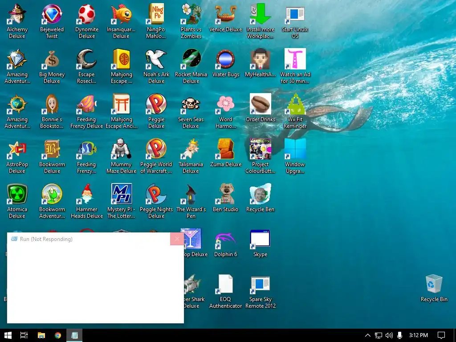
Task: Click the Run (Not Responding) title bar
Action: coord(89,239)
